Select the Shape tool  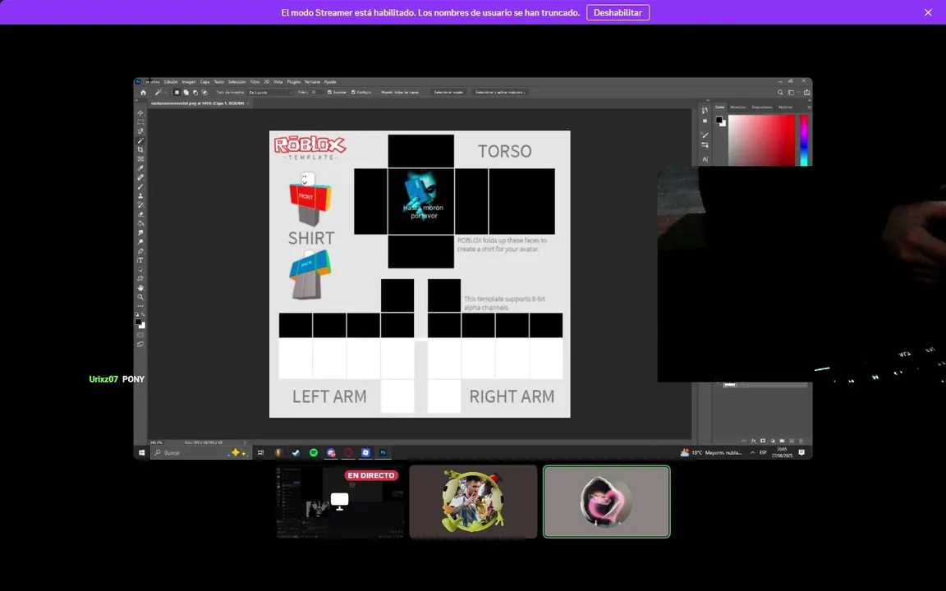click(140, 278)
